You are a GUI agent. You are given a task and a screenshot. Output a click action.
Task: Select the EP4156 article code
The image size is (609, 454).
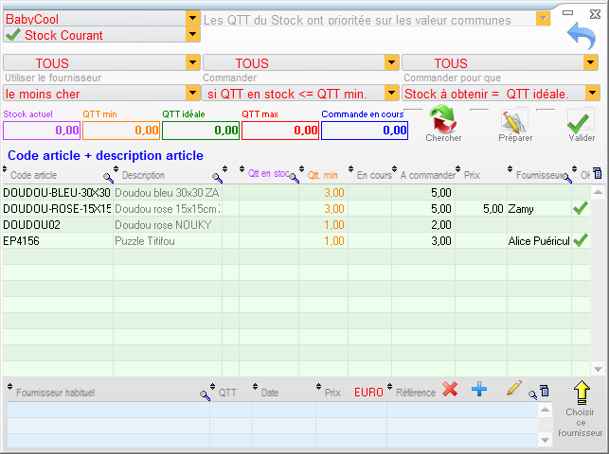coord(21,241)
